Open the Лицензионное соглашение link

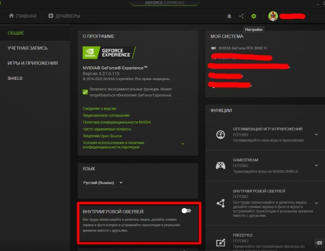106,115
